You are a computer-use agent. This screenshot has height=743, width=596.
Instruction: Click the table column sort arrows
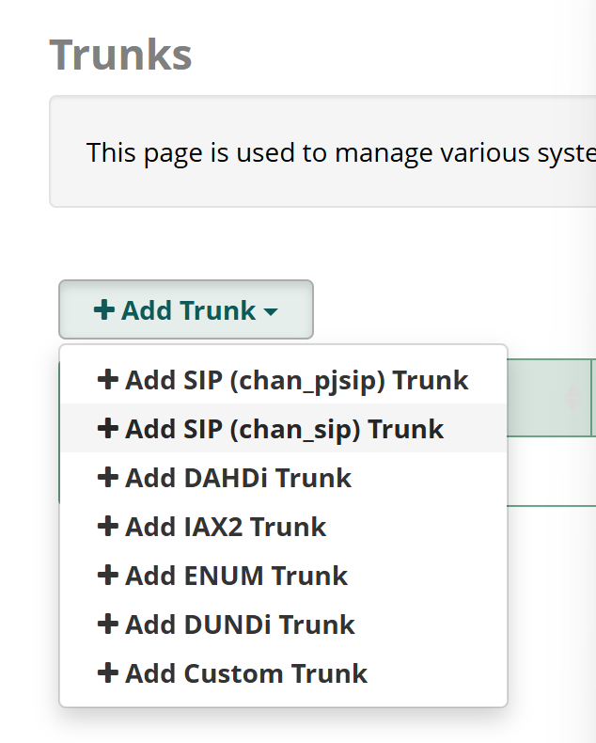572,398
